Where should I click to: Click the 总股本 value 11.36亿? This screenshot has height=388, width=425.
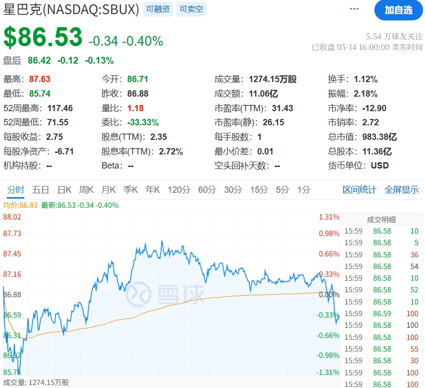click(x=377, y=152)
